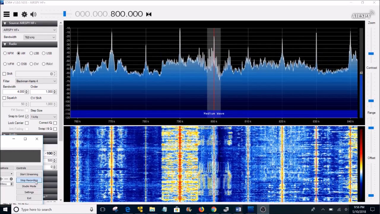Open Microsoft Word from the taskbar
Image resolution: width=380 pixels, height=214 pixels.
tap(238, 210)
